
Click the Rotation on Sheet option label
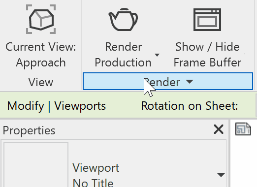click(190, 106)
